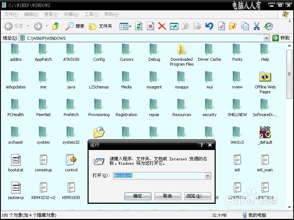Select the system32 folder
This screenshot has height=220, width=294.
point(71,136)
